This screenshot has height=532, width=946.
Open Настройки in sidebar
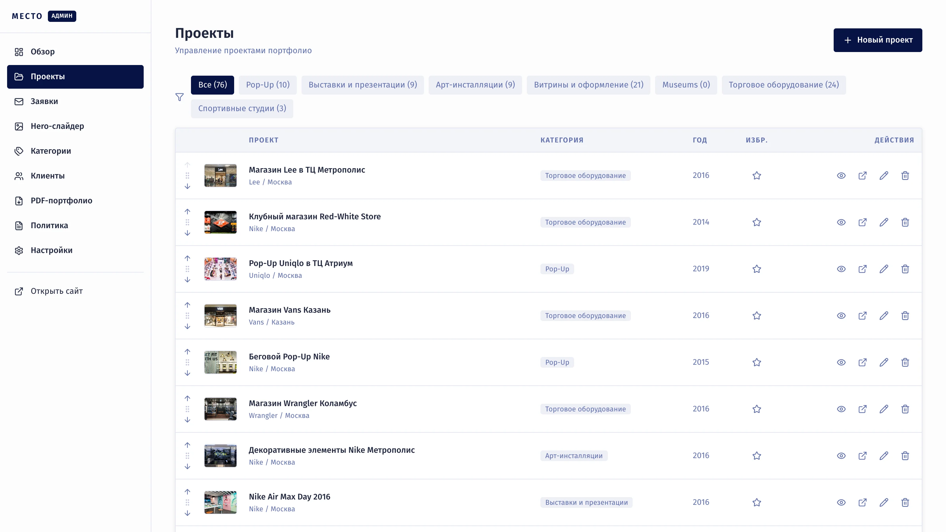tap(75, 250)
